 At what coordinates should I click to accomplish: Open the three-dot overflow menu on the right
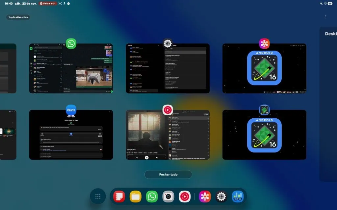[326, 16]
